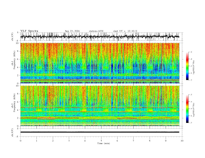Image resolution: width=205 pixels, height=158 pixels.
Task: Click the "-3" label on lower color bar
Action: [x=191, y=95]
